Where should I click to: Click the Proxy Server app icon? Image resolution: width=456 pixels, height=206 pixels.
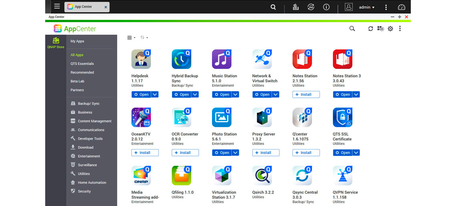(262, 117)
